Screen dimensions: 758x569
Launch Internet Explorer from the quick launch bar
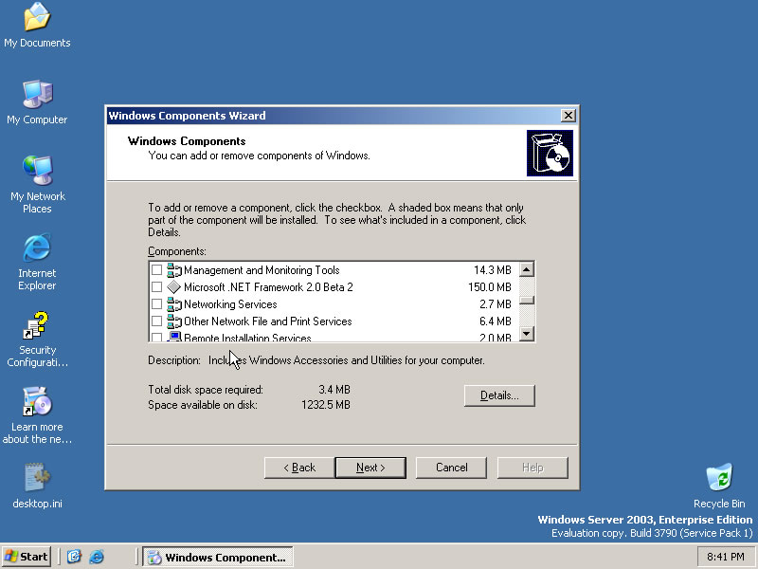pos(96,557)
